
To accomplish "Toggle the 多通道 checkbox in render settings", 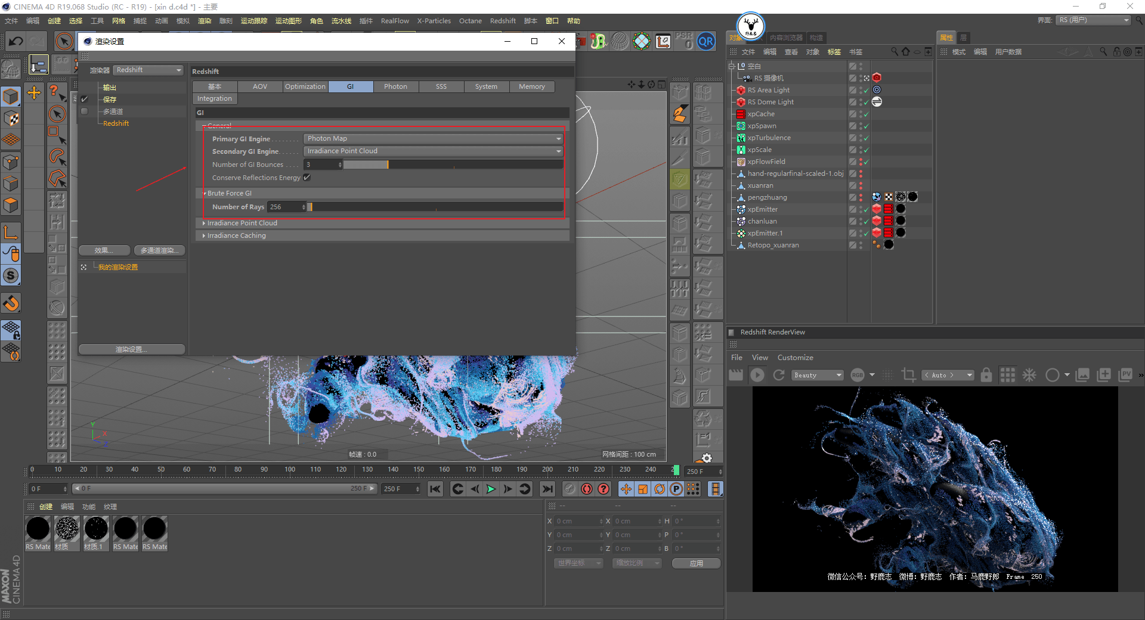I will pyautogui.click(x=85, y=111).
